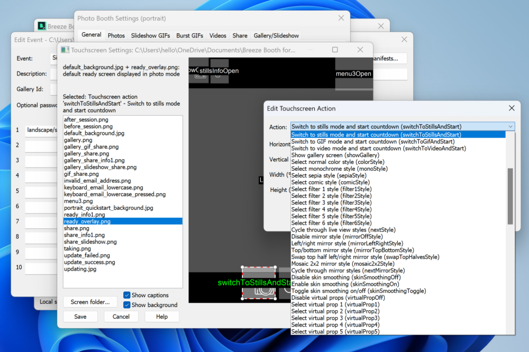Viewport: 529px width, 352px height.
Task: Choose Switch to video mode and start countdown
Action: click(398, 149)
